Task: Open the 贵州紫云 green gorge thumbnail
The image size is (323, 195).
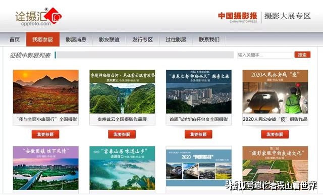Action: (x=122, y=91)
